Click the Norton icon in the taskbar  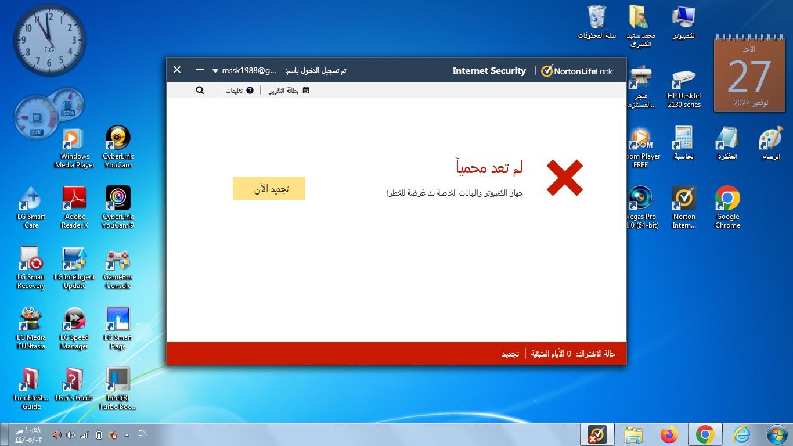pyautogui.click(x=597, y=434)
